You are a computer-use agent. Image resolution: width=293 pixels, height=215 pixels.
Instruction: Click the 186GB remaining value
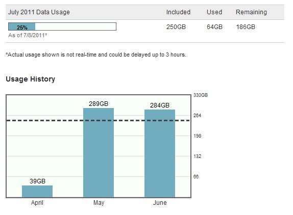click(246, 27)
